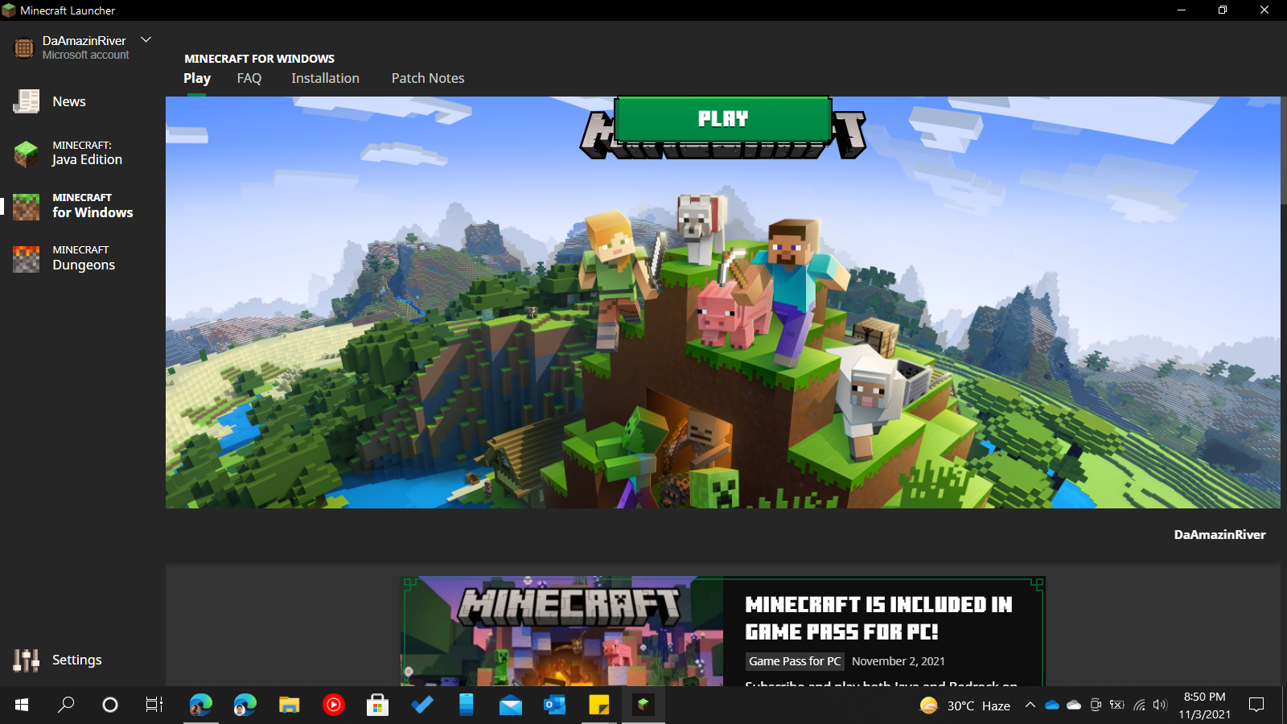Open Task View from the taskbar

point(154,705)
